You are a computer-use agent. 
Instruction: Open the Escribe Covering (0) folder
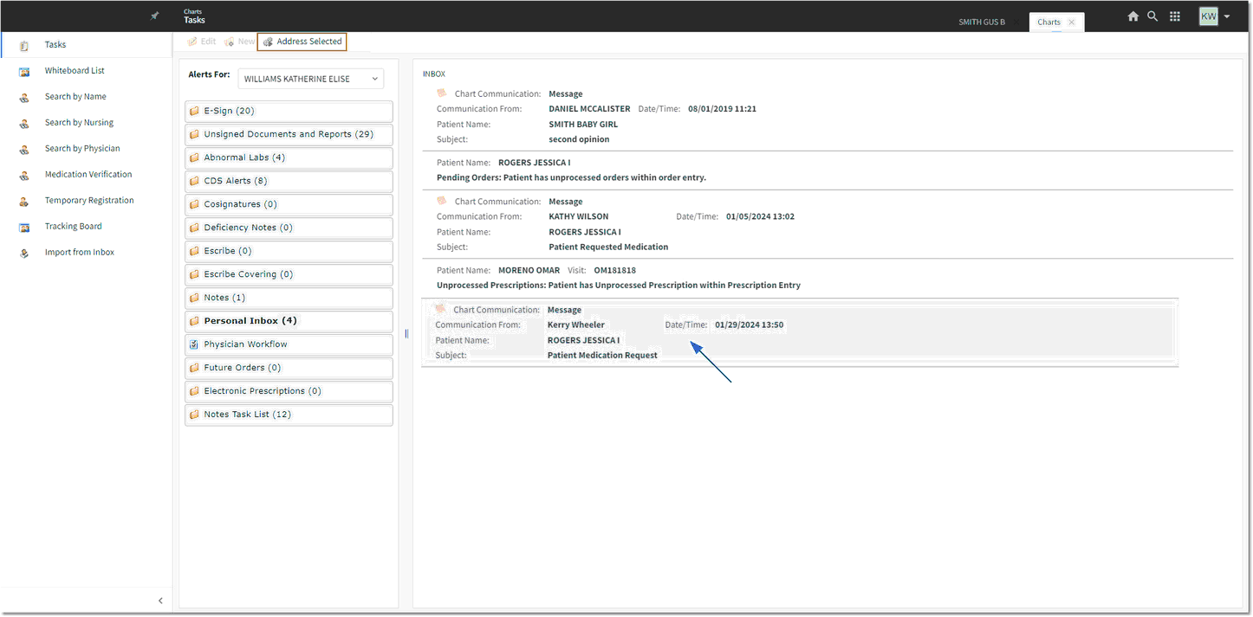(x=289, y=274)
